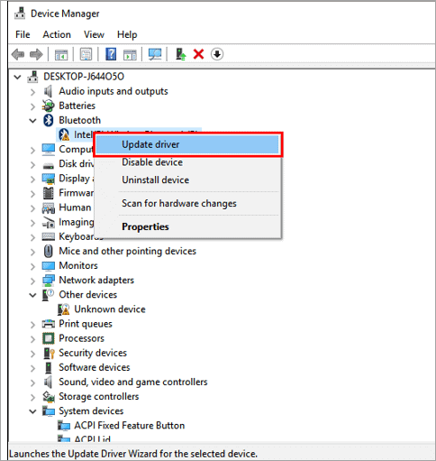The width and height of the screenshot is (436, 461).
Task: Collapse the Bluetooth category
Action: point(32,121)
